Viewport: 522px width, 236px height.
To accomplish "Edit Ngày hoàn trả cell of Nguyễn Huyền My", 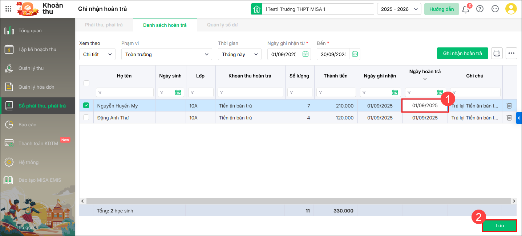I will click(425, 106).
